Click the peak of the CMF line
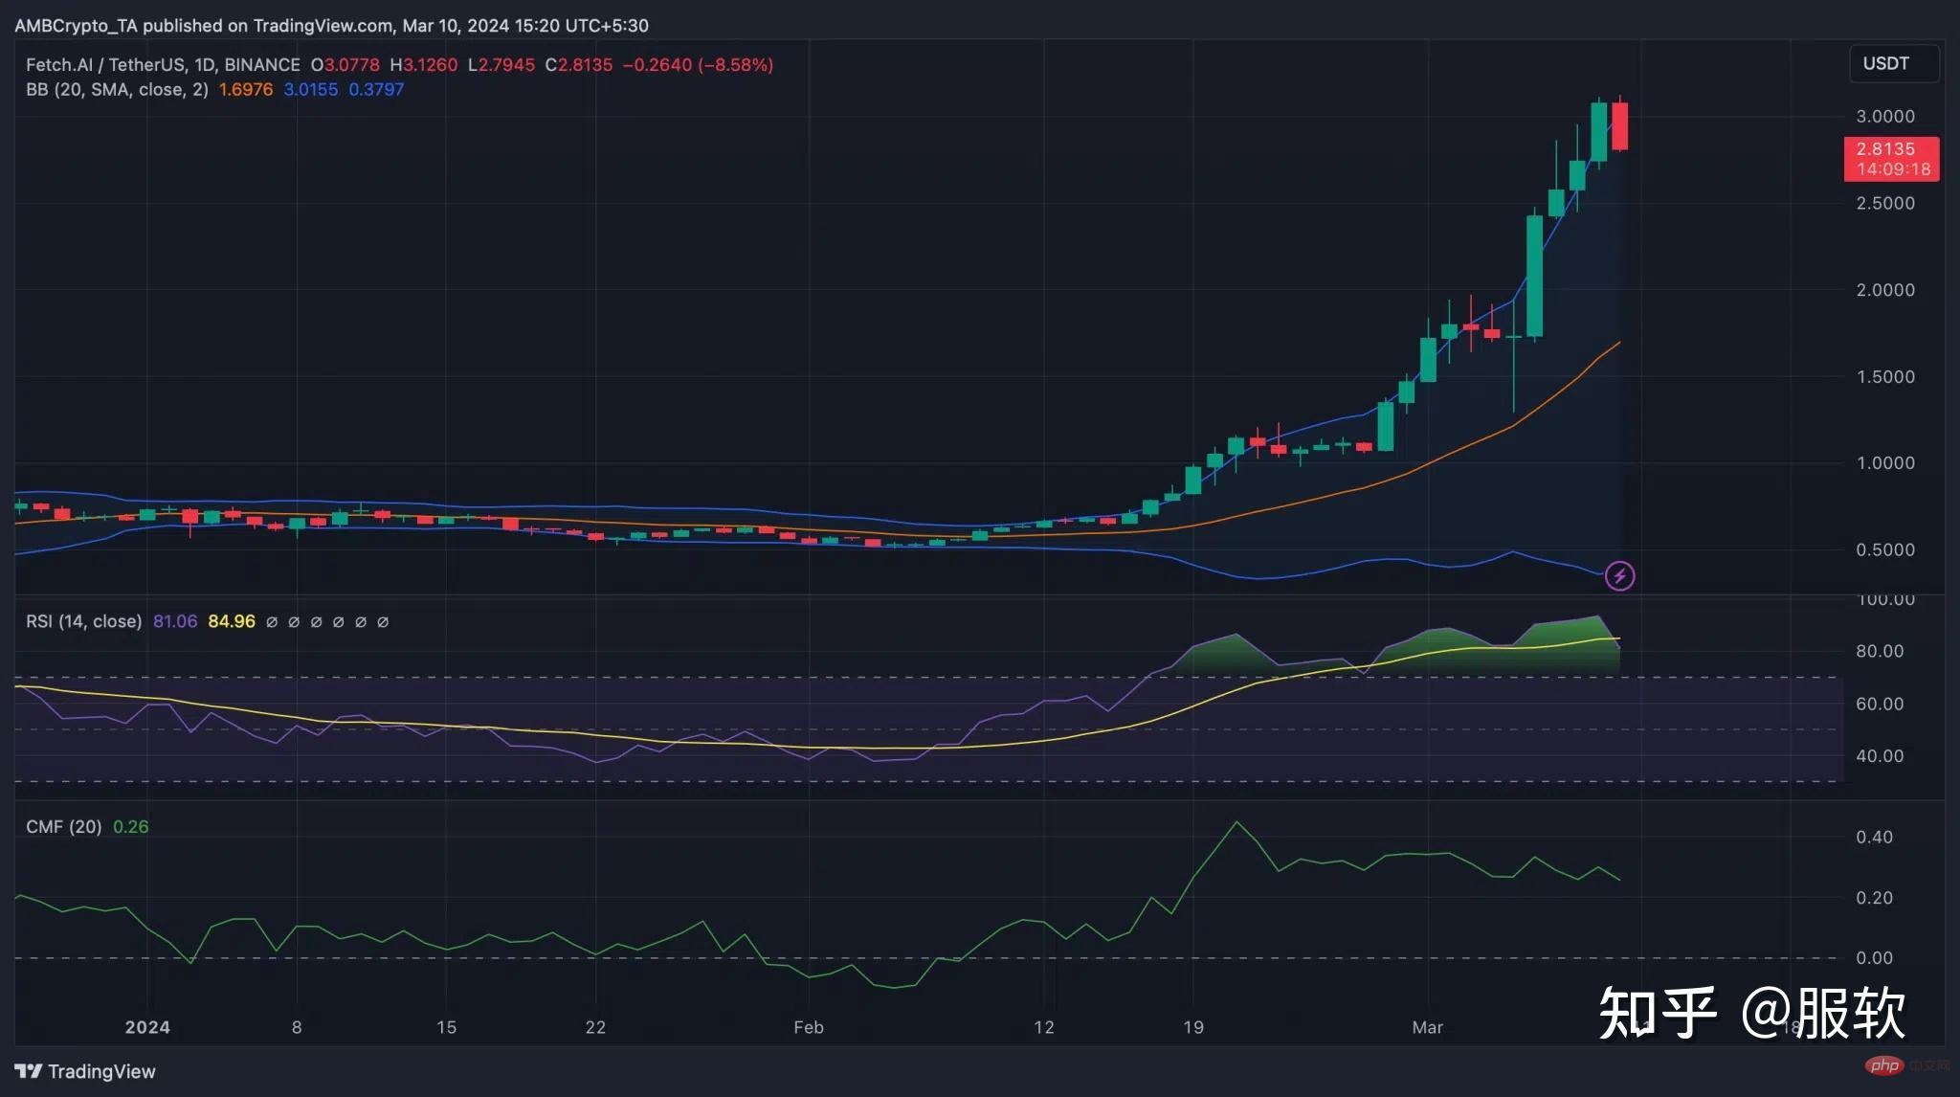 click(x=1236, y=822)
